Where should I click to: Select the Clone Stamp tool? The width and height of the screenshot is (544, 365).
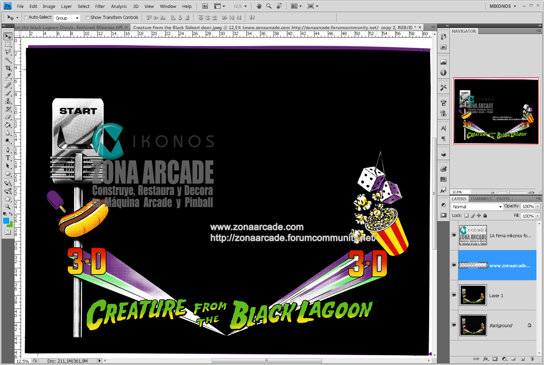tap(8, 101)
